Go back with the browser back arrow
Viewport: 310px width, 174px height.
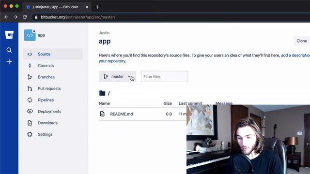[x=6, y=17]
